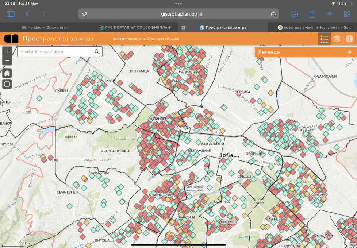Click the ОВЧА КУПЕЛ district label

(x=67, y=192)
